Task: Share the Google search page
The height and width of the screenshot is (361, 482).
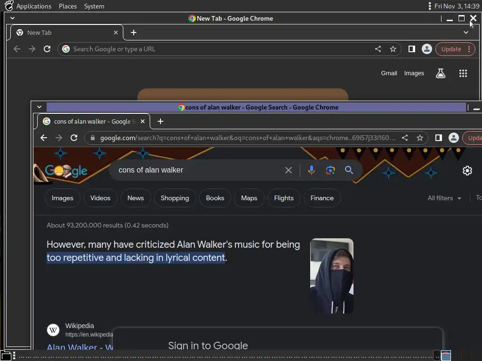Action: 405,138
